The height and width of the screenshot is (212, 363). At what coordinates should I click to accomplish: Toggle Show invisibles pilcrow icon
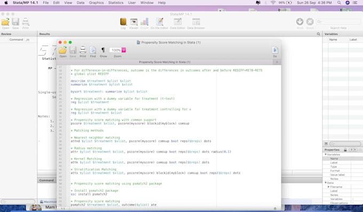tap(103, 50)
